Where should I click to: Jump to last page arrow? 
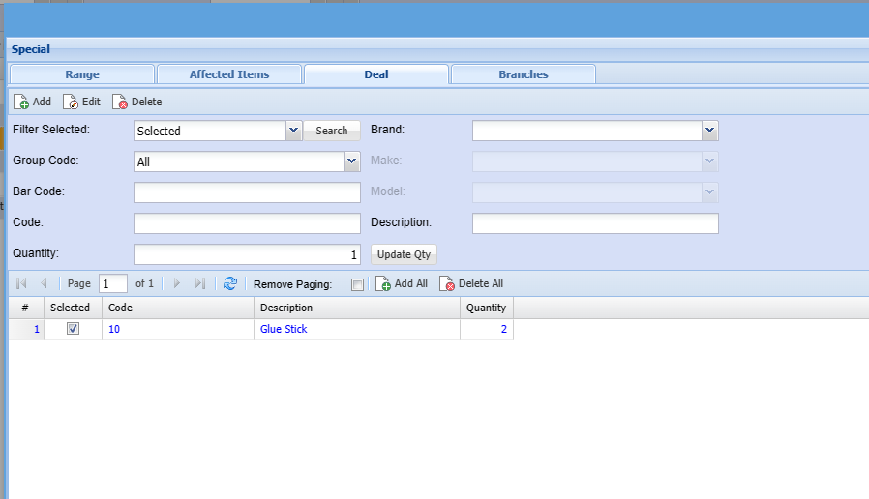(x=199, y=283)
